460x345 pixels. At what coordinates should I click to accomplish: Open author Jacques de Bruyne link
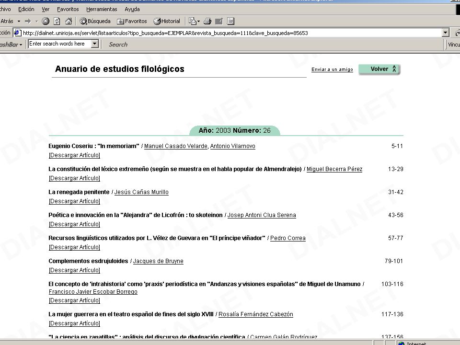(x=158, y=261)
